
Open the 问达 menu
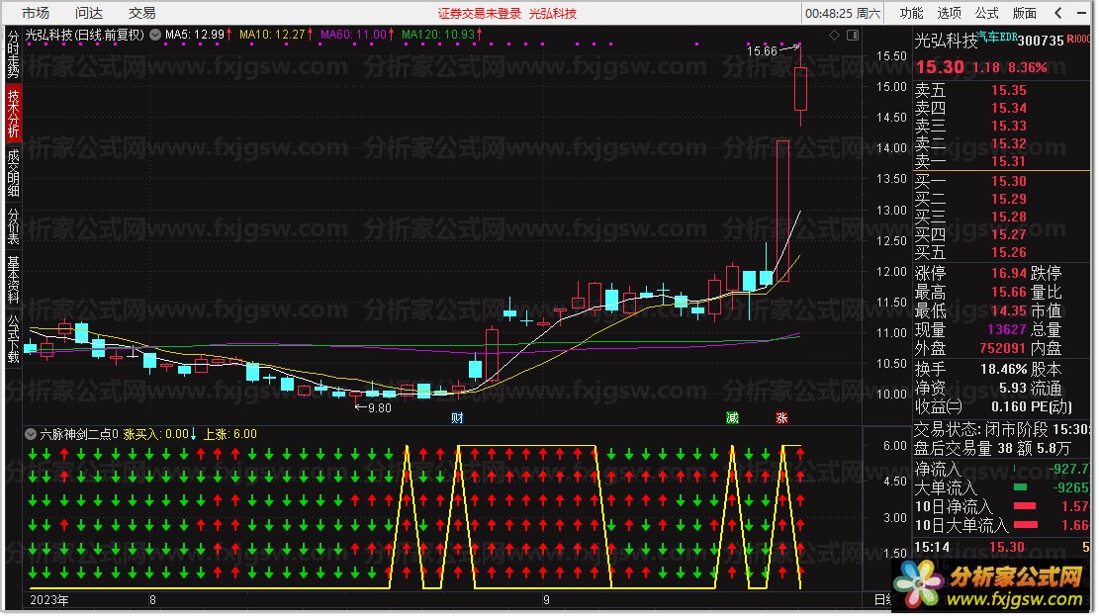pyautogui.click(x=88, y=13)
